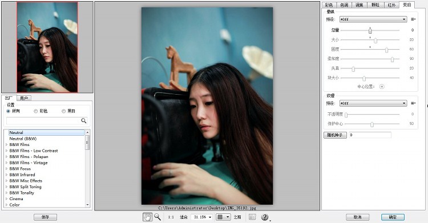Open the 出厂 presets tab

click(x=9, y=98)
